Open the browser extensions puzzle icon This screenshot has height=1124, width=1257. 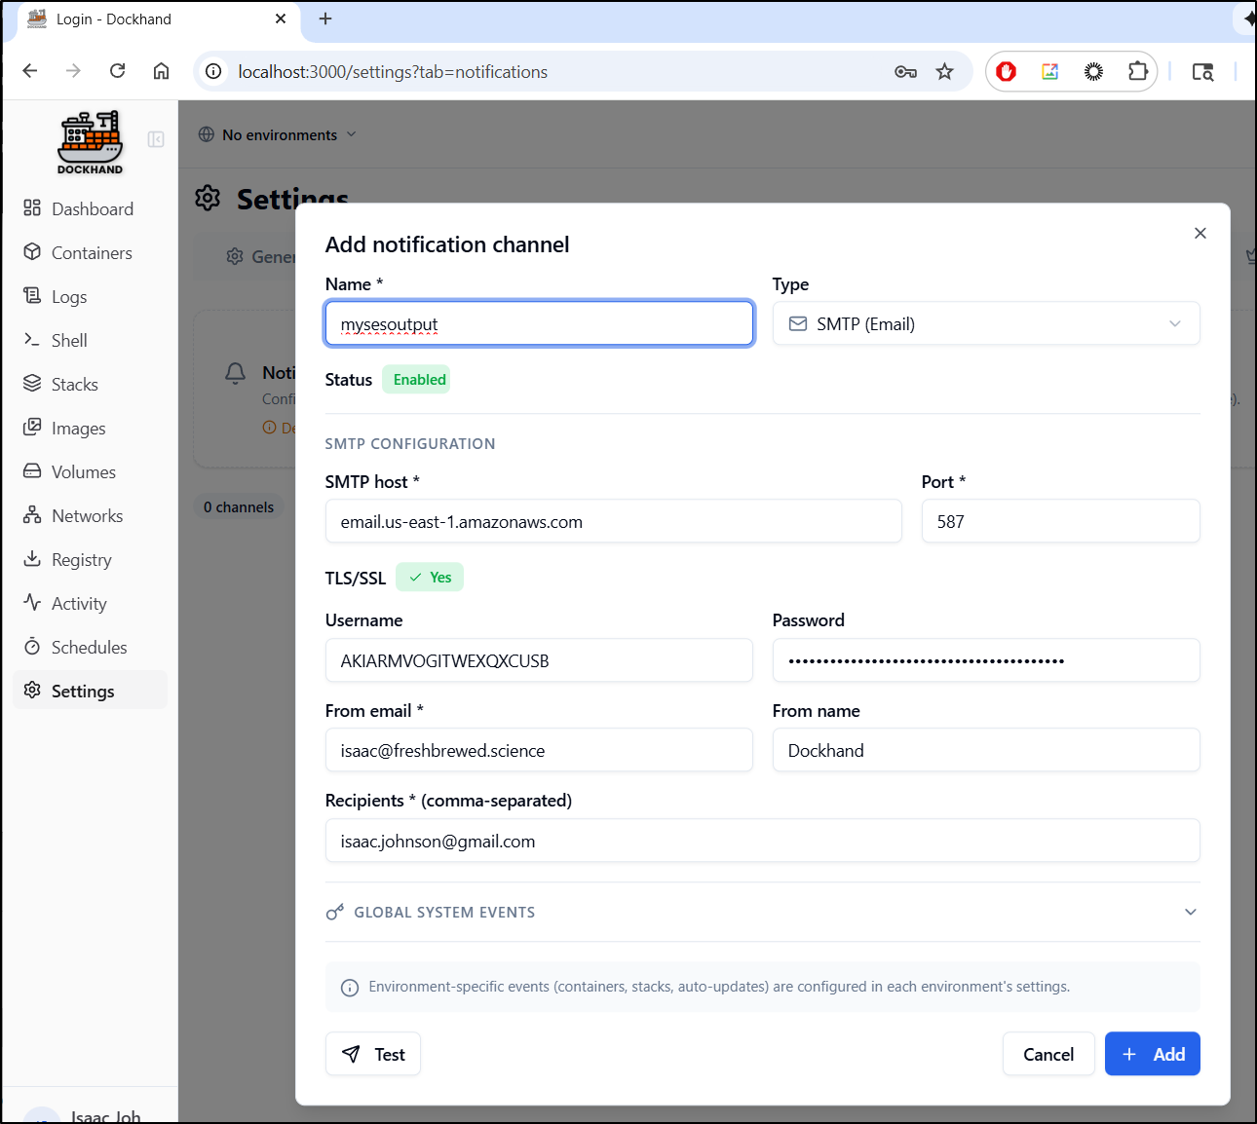tap(1137, 71)
